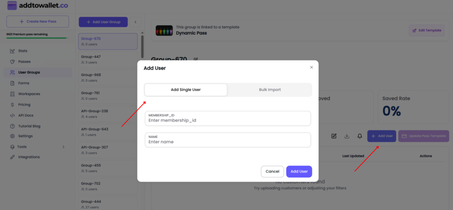This screenshot has height=210, width=453.
Task: Select Group-670 in the group list
Action: tap(108, 41)
